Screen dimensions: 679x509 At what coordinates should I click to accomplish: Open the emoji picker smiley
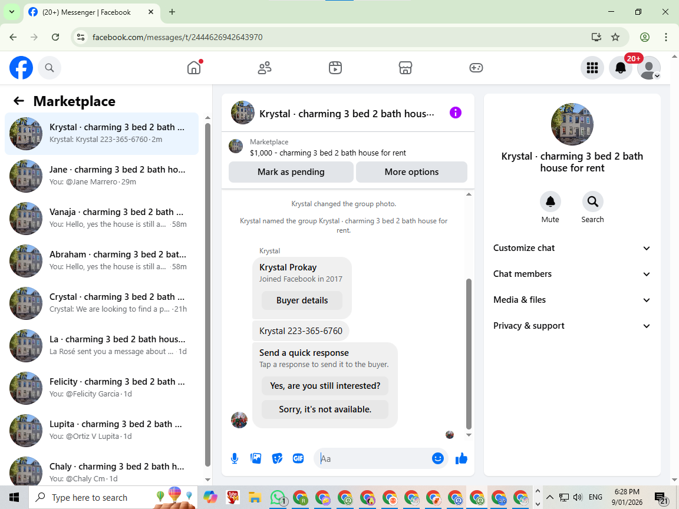pyautogui.click(x=438, y=458)
